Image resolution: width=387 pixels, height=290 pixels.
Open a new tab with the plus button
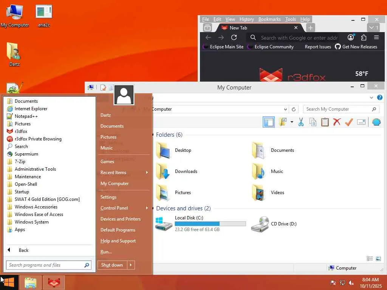pyautogui.click(x=311, y=28)
